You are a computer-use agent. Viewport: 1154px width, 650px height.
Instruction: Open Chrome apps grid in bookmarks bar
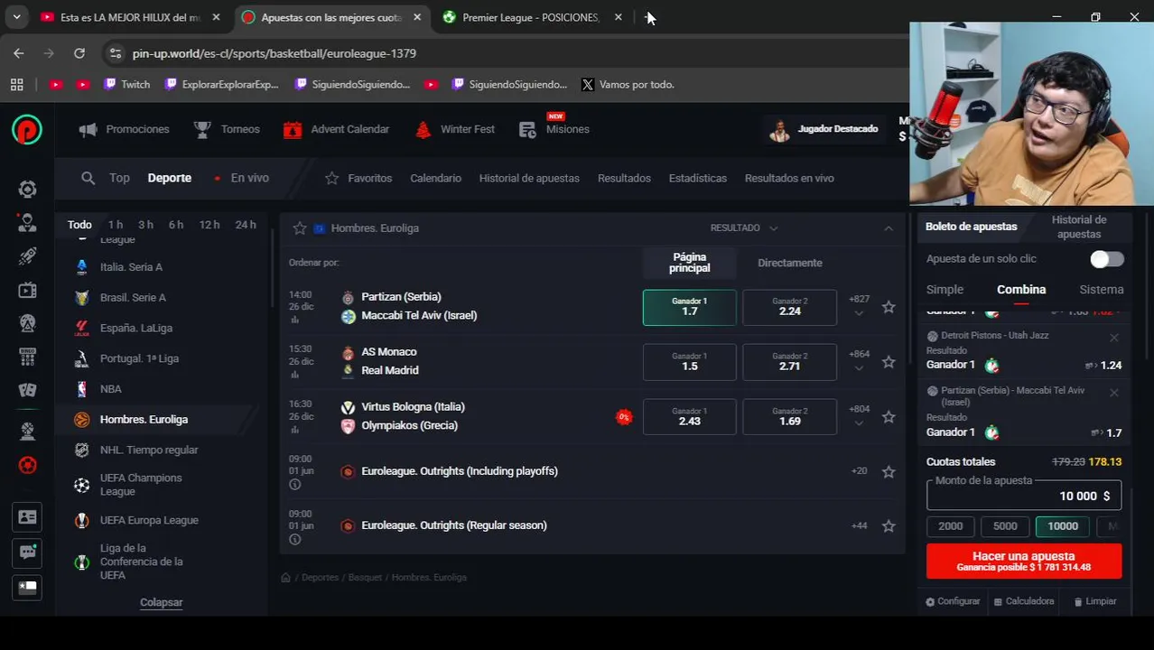coord(16,84)
